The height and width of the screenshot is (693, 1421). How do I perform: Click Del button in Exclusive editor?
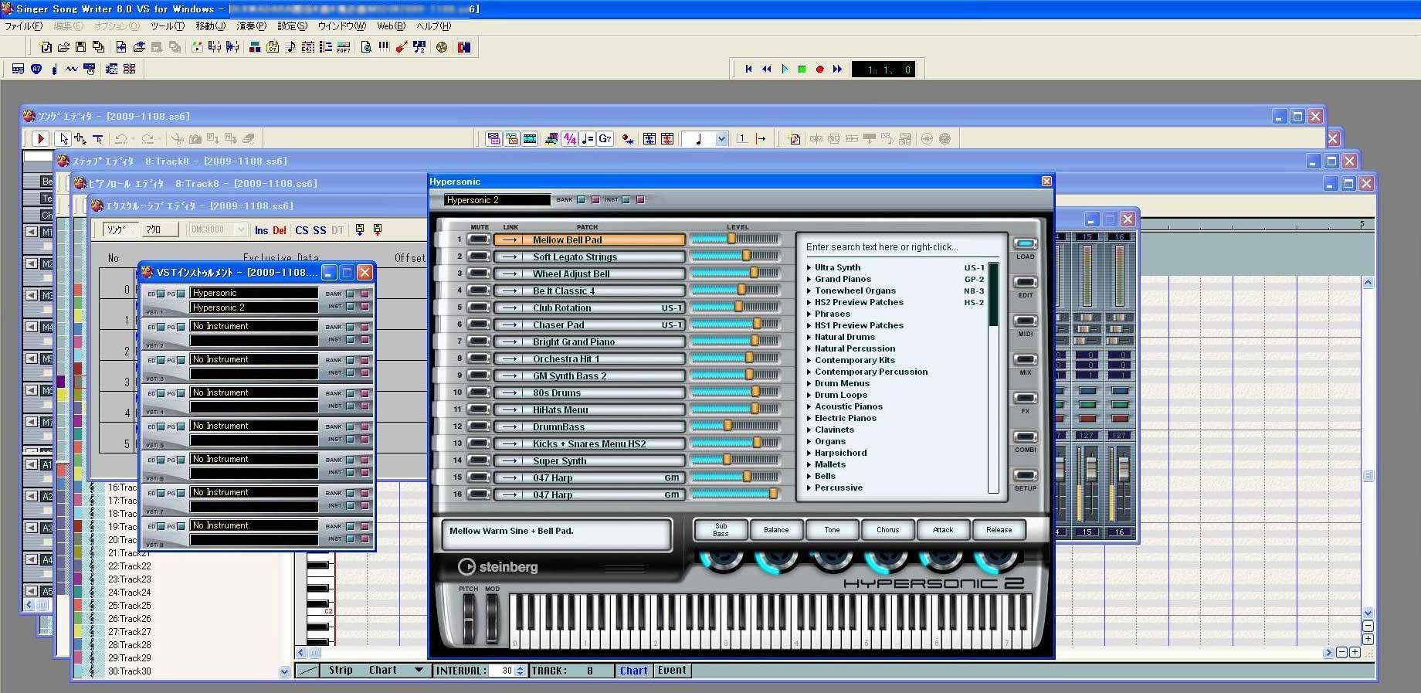tap(280, 230)
